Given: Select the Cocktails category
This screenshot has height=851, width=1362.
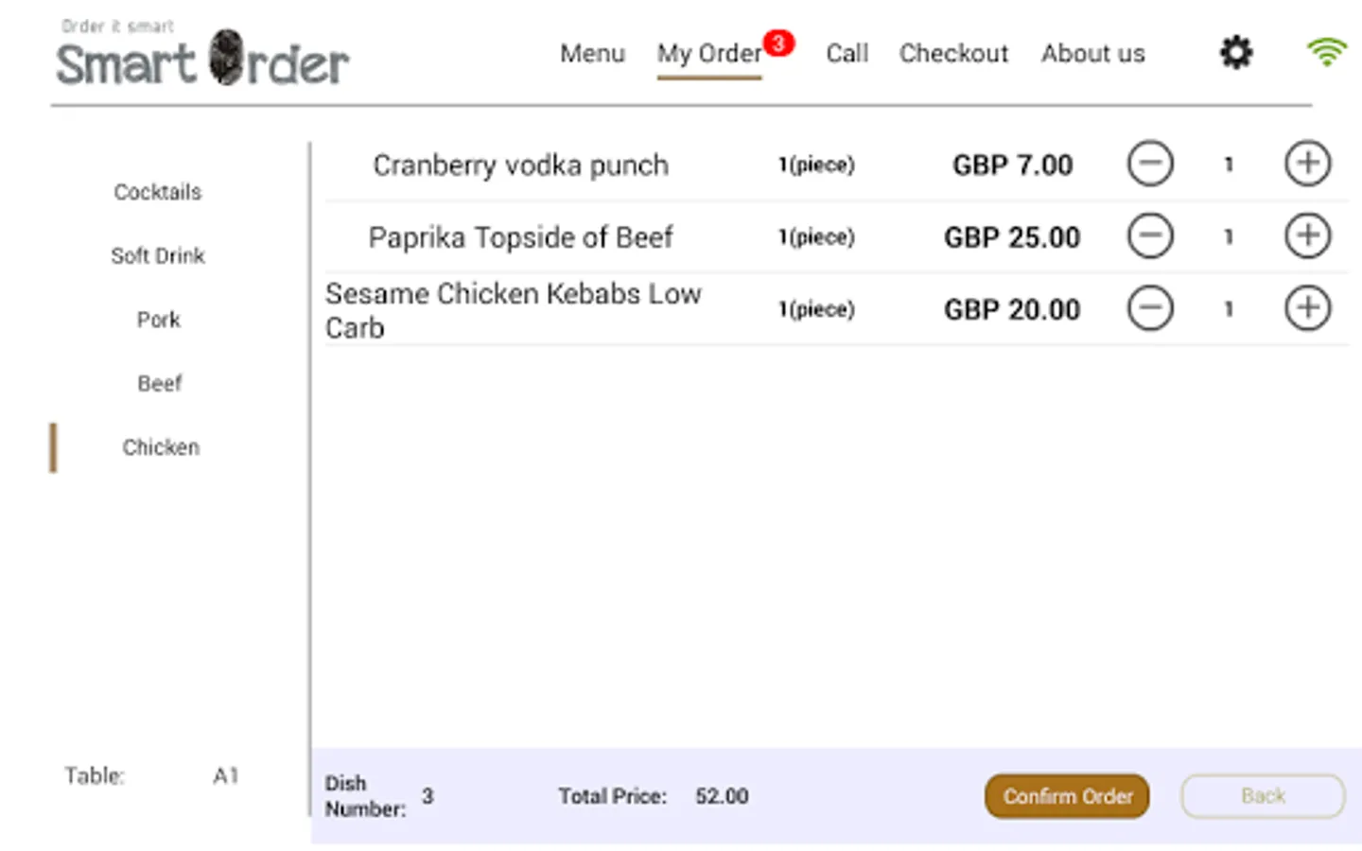Looking at the screenshot, I should (x=158, y=192).
